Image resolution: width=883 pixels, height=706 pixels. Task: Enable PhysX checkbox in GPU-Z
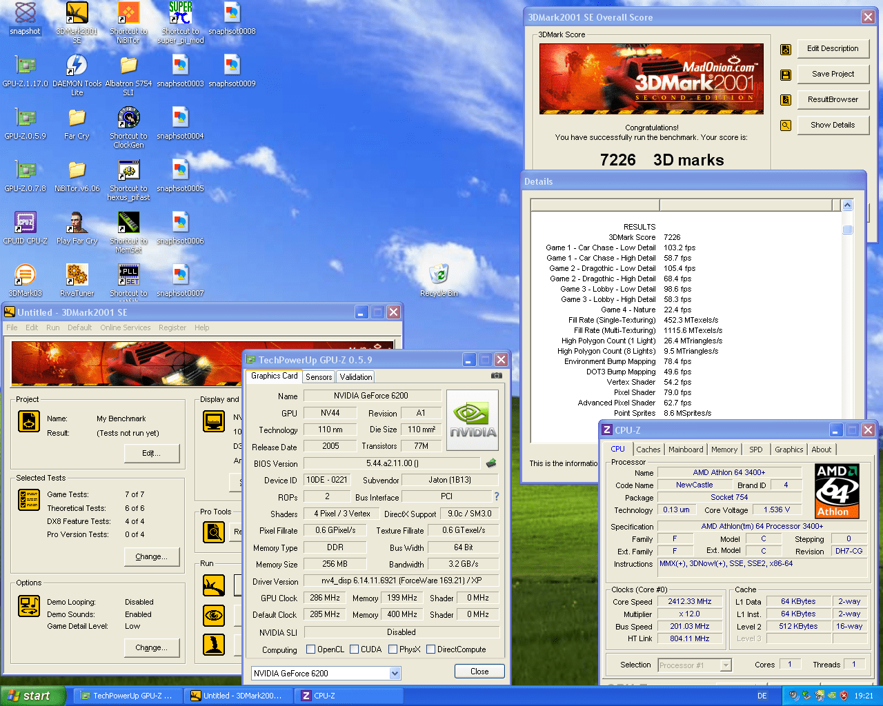coord(393,649)
